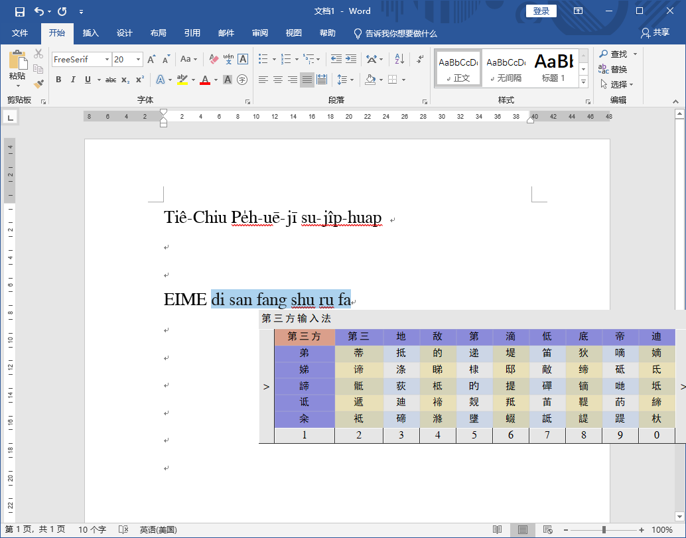Open the Change Case (Aa) dropdown
This screenshot has height=538, width=686.
(188, 59)
